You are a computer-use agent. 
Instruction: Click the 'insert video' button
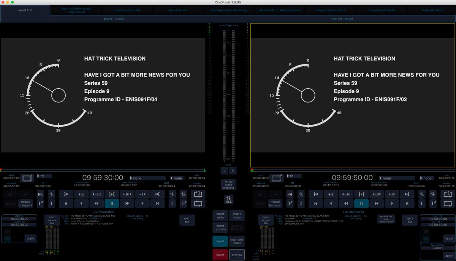pyautogui.click(x=237, y=216)
